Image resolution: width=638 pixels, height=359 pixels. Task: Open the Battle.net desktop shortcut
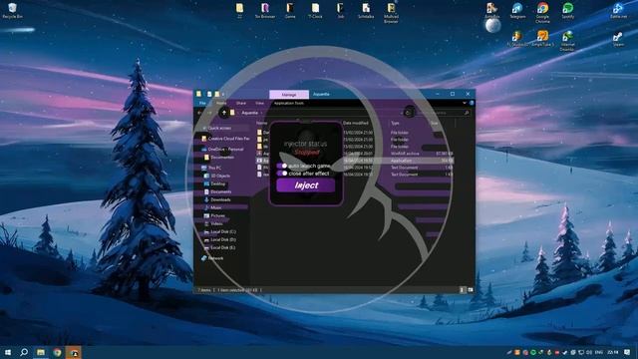tap(618, 11)
